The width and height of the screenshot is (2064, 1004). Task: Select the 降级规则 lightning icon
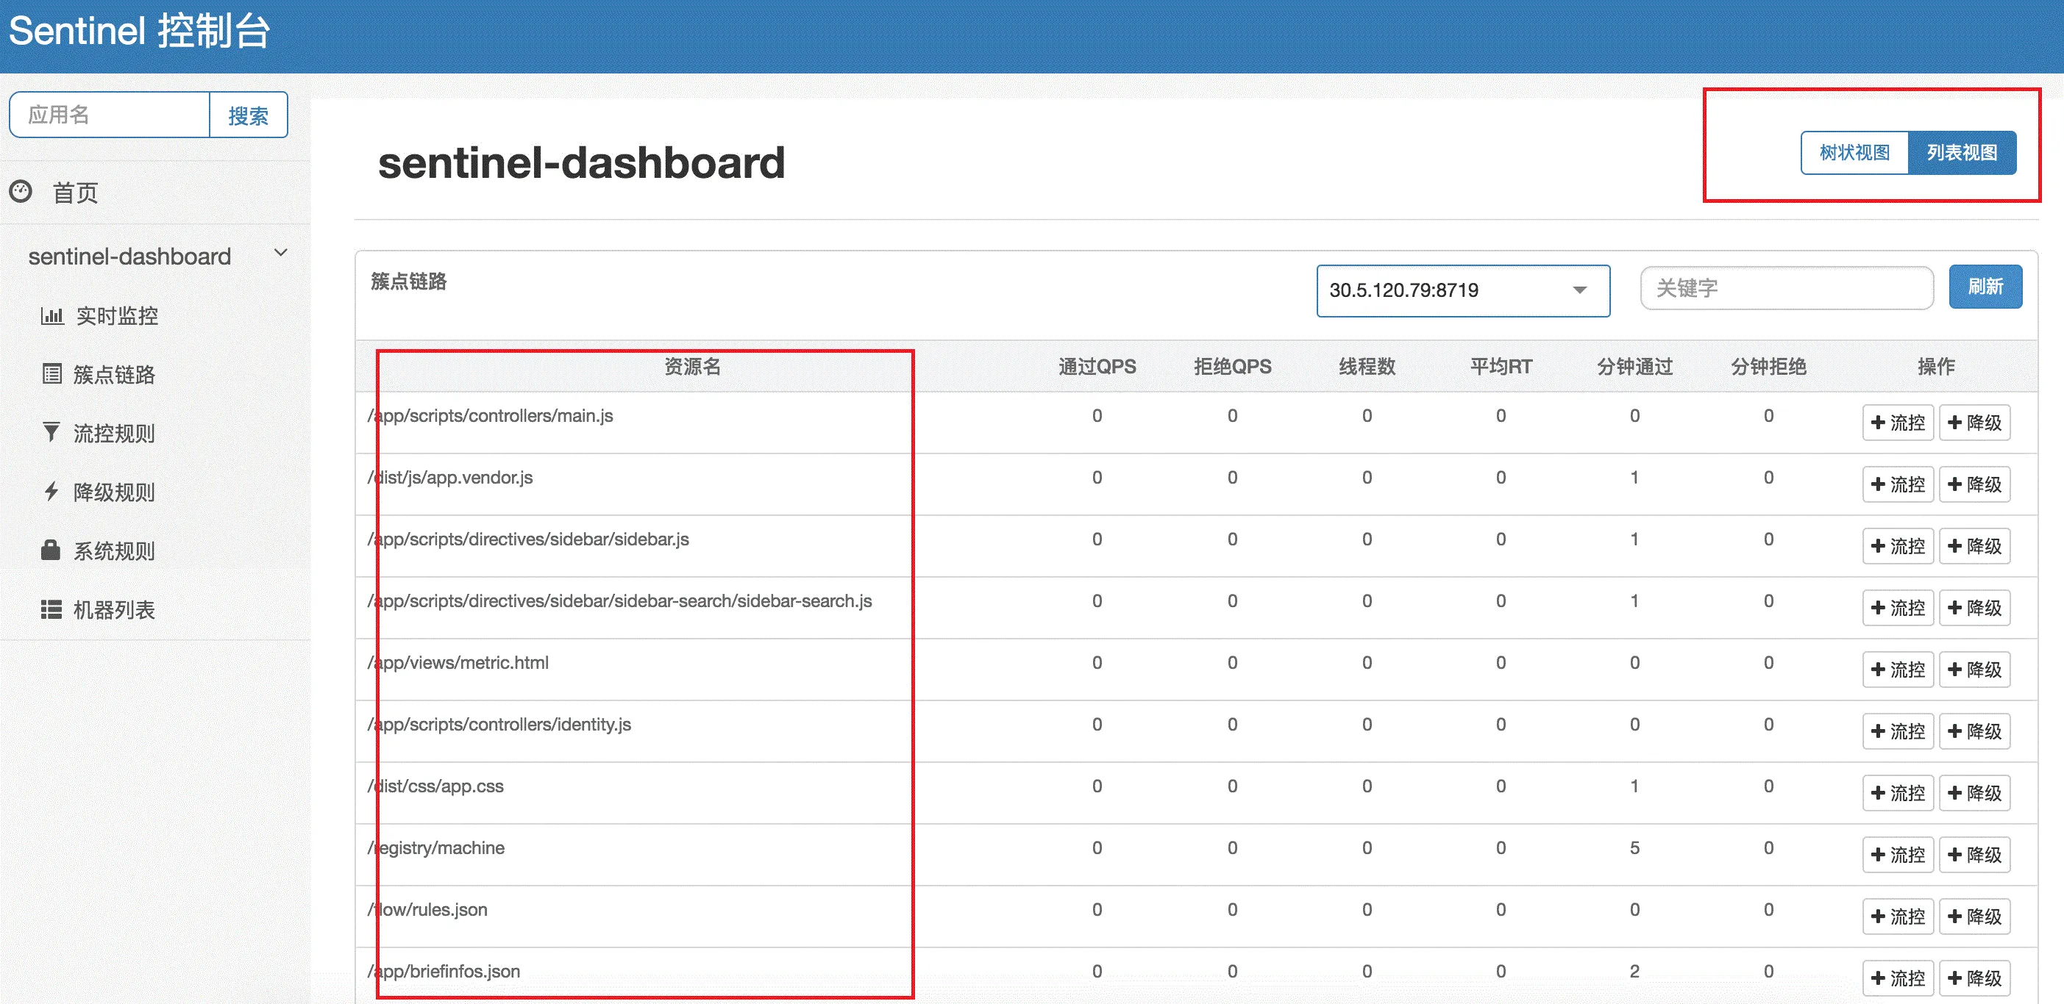tap(51, 492)
